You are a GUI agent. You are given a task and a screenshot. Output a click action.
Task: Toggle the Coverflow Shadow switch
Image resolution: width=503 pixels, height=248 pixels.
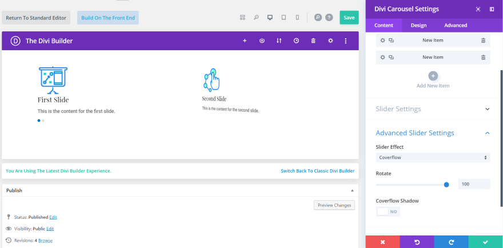coord(388,212)
